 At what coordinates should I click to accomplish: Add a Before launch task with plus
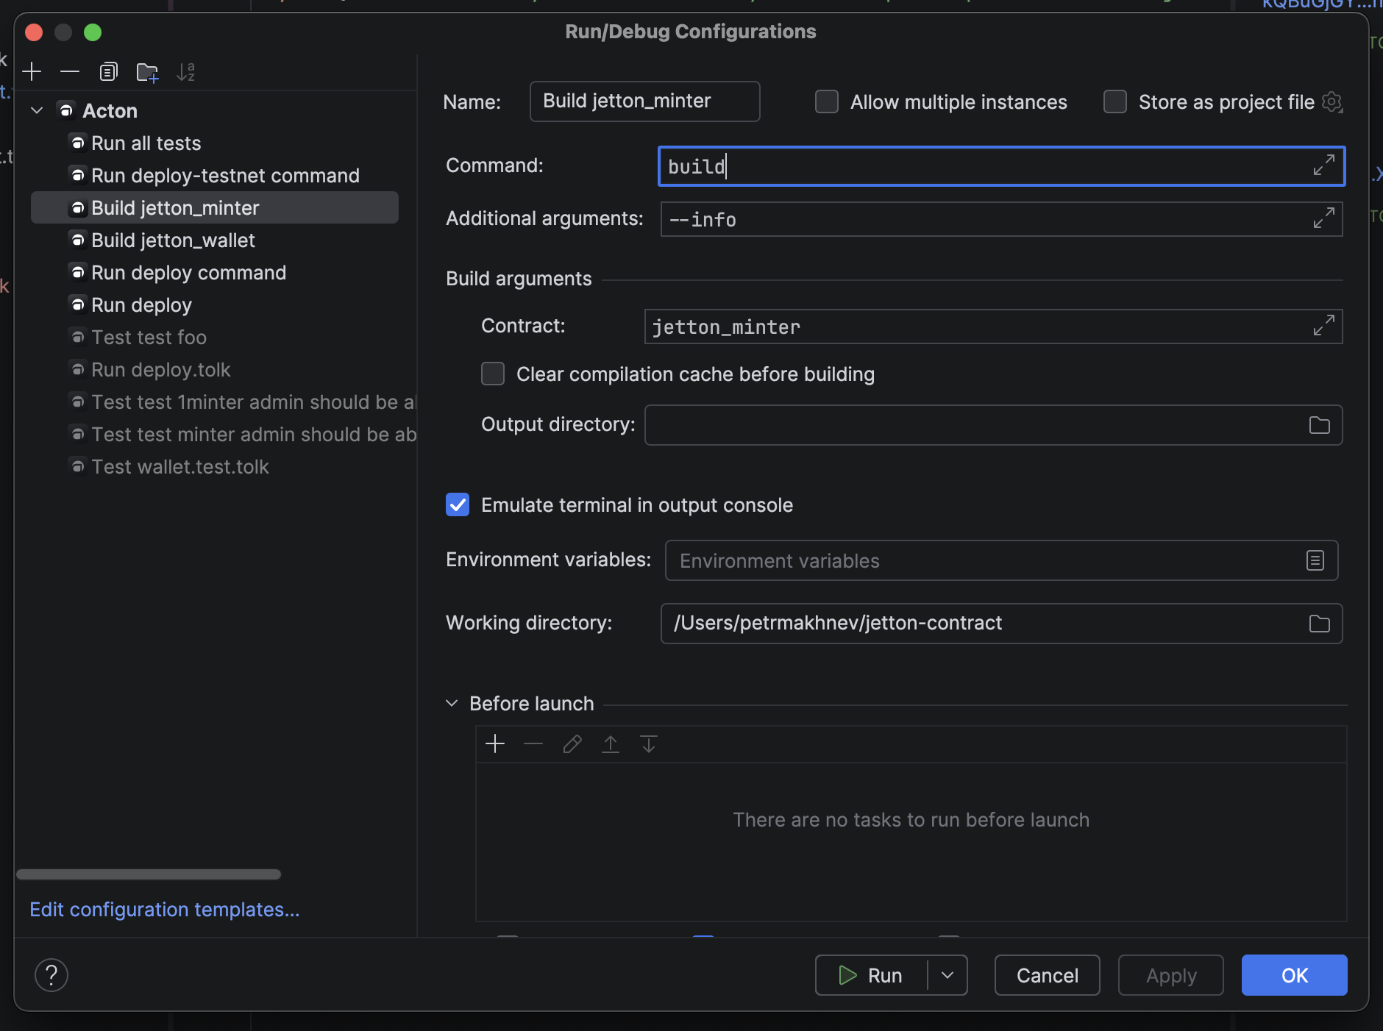pyautogui.click(x=495, y=744)
